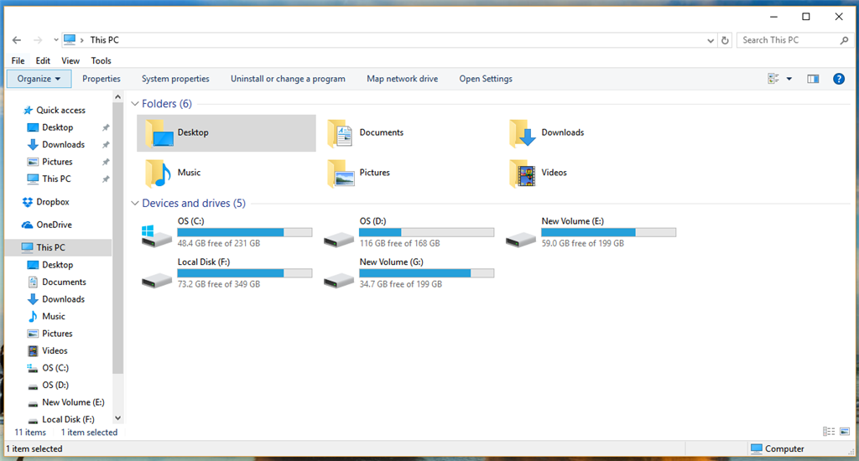The width and height of the screenshot is (859, 461).
Task: Click navigation pane scroll down arrow
Action: point(117,418)
